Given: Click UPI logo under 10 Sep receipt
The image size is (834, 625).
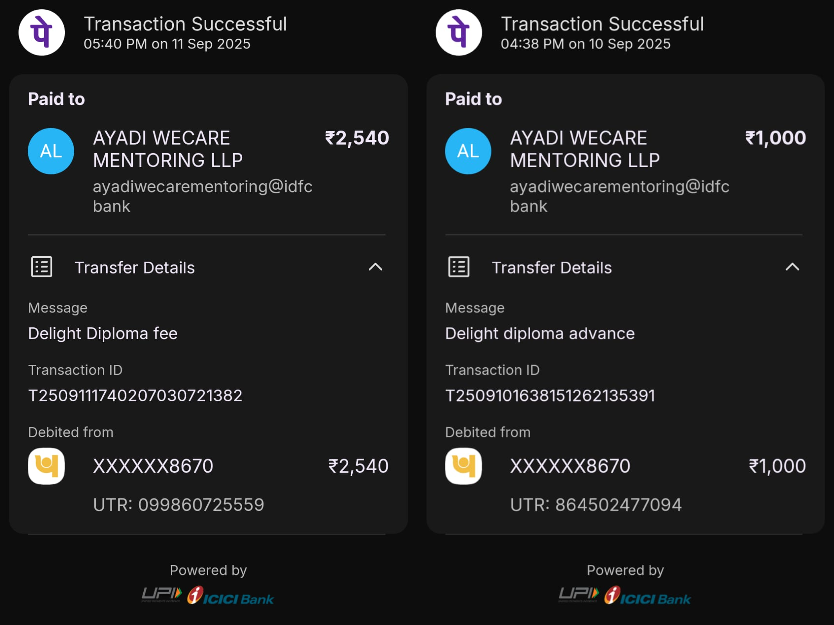Looking at the screenshot, I should tap(579, 595).
